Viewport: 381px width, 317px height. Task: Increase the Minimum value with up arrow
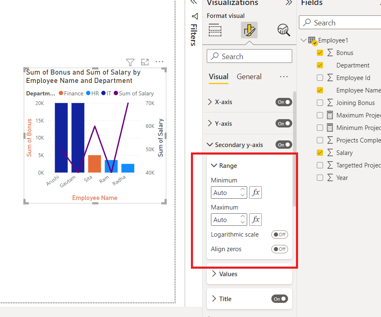[243, 190]
